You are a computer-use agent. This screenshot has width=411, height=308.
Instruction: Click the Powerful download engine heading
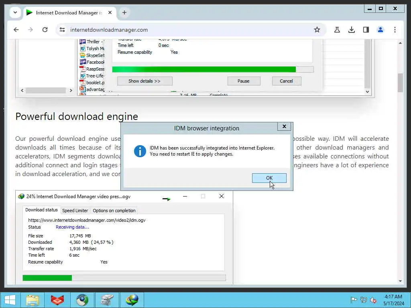tap(77, 117)
